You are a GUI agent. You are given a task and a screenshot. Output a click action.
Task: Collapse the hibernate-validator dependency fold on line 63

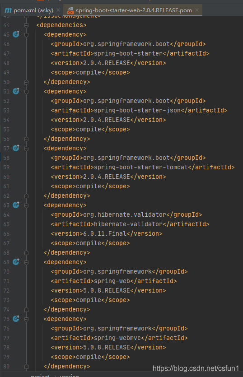click(x=27, y=205)
